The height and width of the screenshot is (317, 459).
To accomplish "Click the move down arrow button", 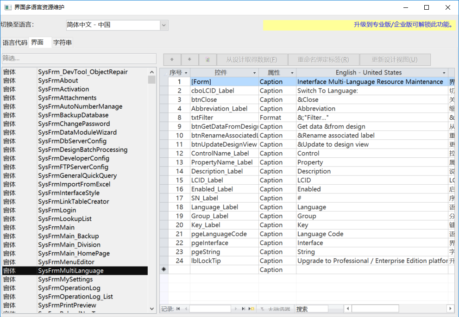I will click(x=189, y=60).
